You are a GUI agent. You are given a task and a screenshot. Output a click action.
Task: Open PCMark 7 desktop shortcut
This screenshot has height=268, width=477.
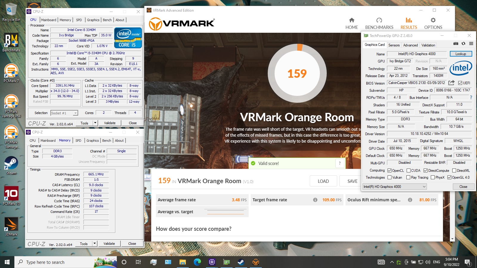tap(11, 73)
